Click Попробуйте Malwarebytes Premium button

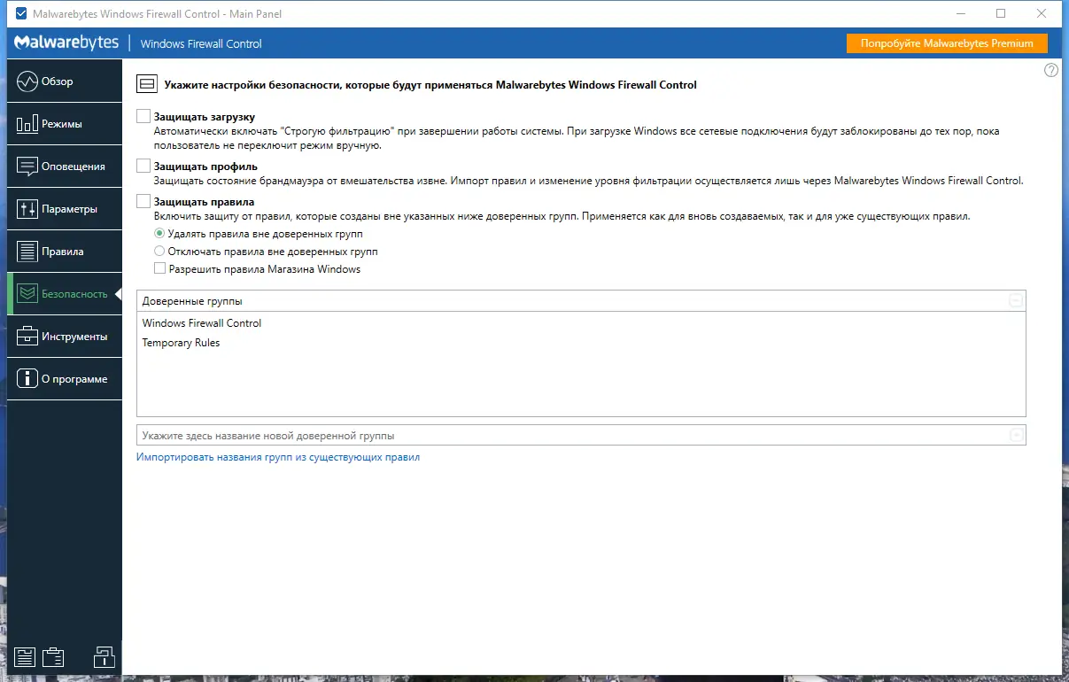947,43
